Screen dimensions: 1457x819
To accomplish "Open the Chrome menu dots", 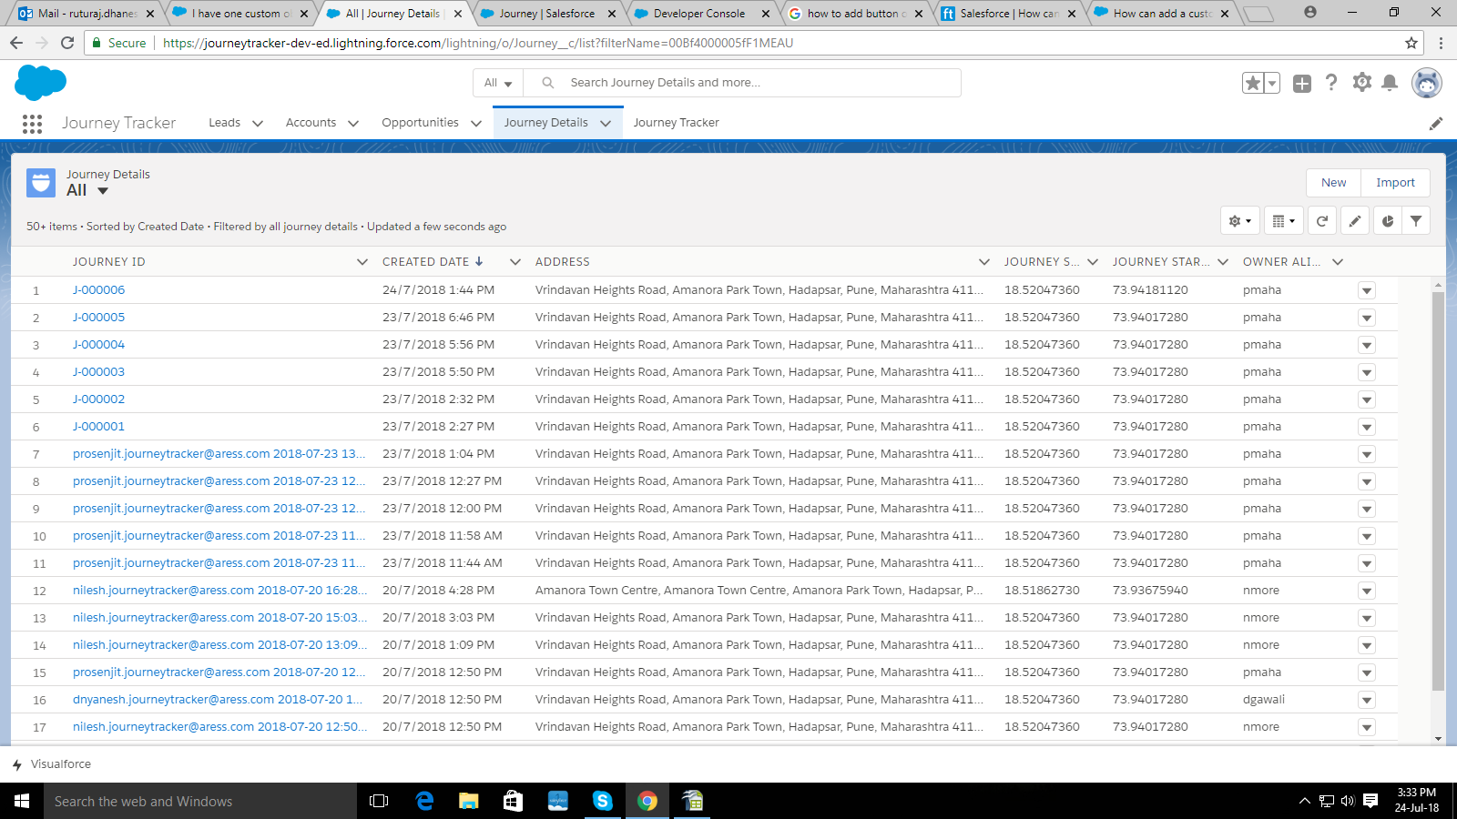I will tap(1441, 43).
